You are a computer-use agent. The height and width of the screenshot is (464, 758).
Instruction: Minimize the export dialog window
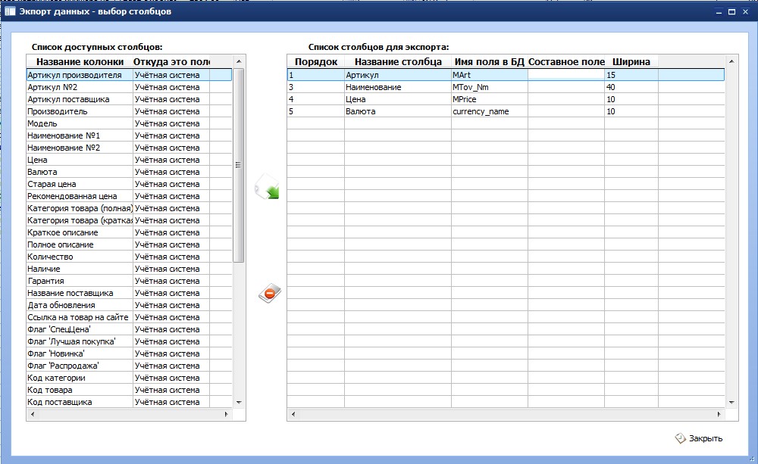point(719,11)
